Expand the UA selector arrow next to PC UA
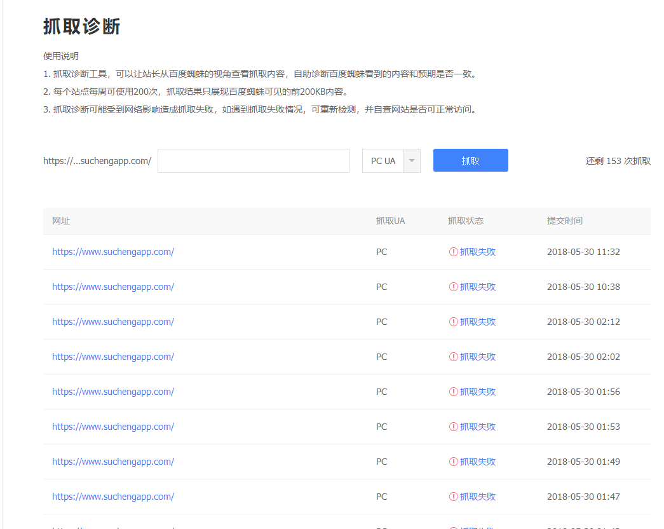 [x=411, y=160]
